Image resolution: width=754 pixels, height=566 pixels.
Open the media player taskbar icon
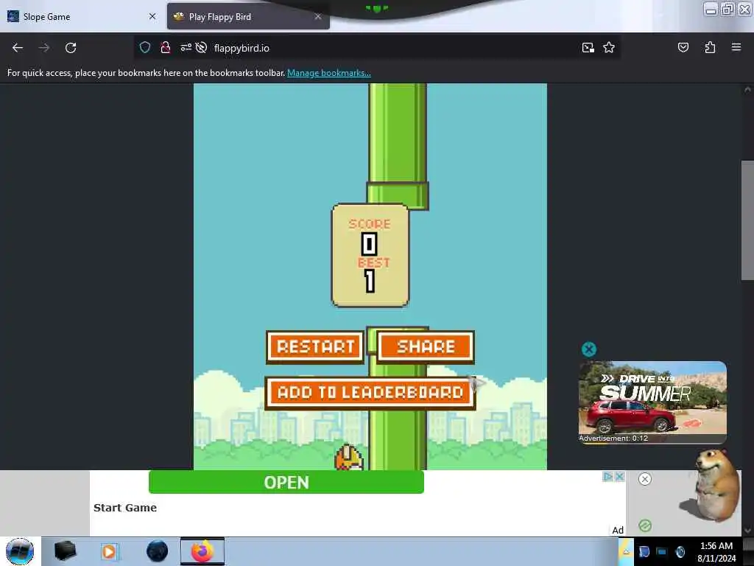(109, 551)
